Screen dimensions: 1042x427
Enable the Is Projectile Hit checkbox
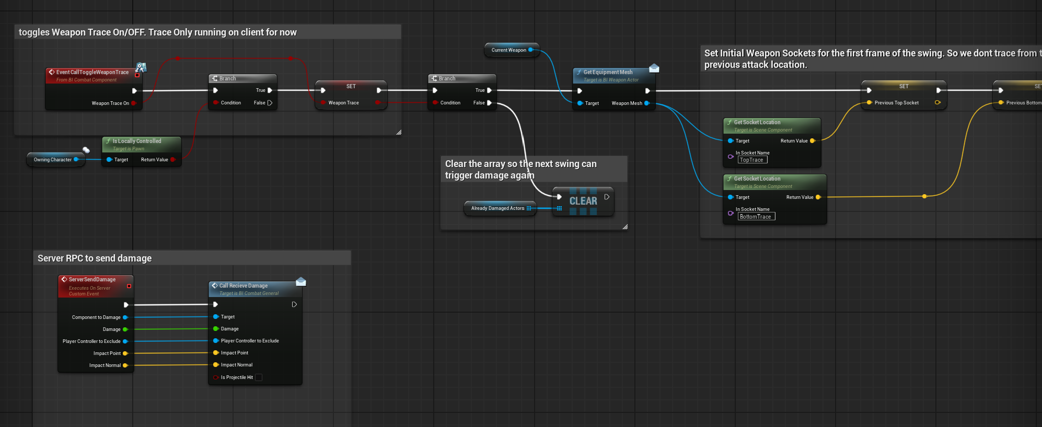[259, 377]
